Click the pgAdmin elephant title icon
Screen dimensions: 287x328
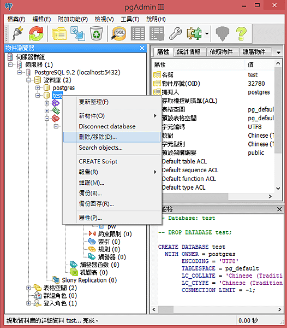pos(9,6)
